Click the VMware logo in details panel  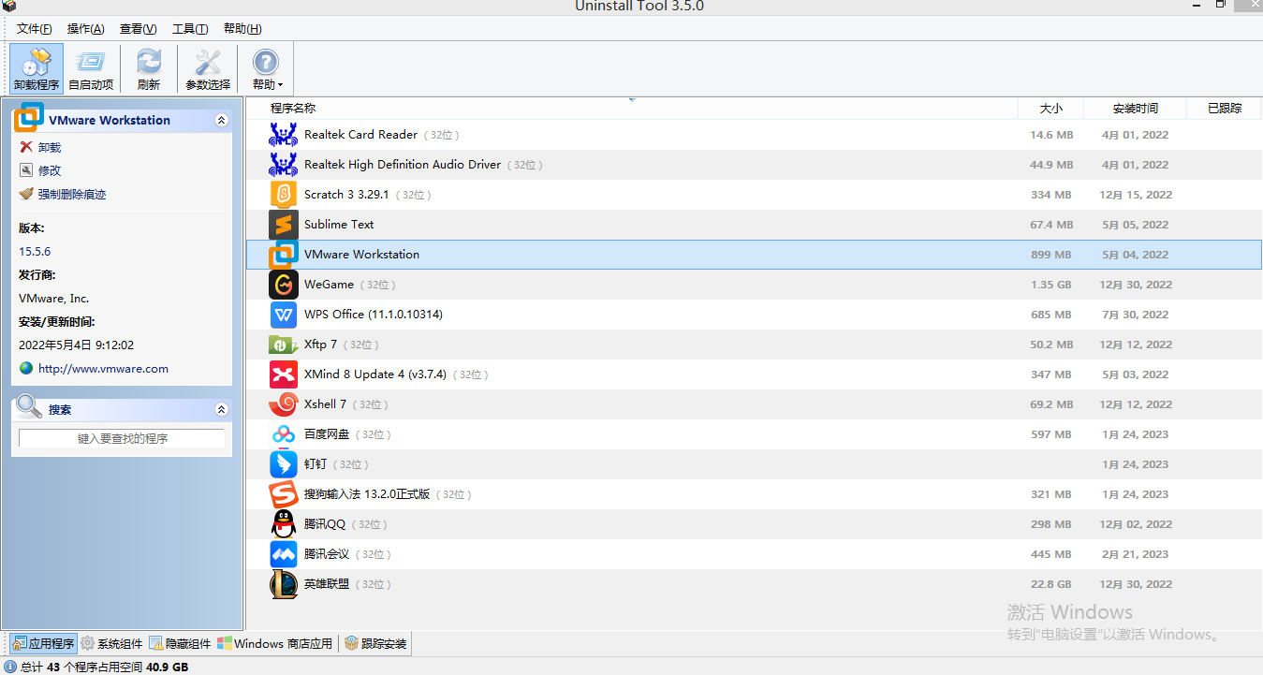tap(29, 117)
